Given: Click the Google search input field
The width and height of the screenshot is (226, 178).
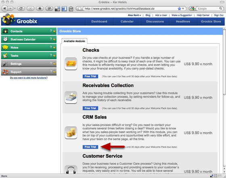Looking at the screenshot, I should pos(208,8).
